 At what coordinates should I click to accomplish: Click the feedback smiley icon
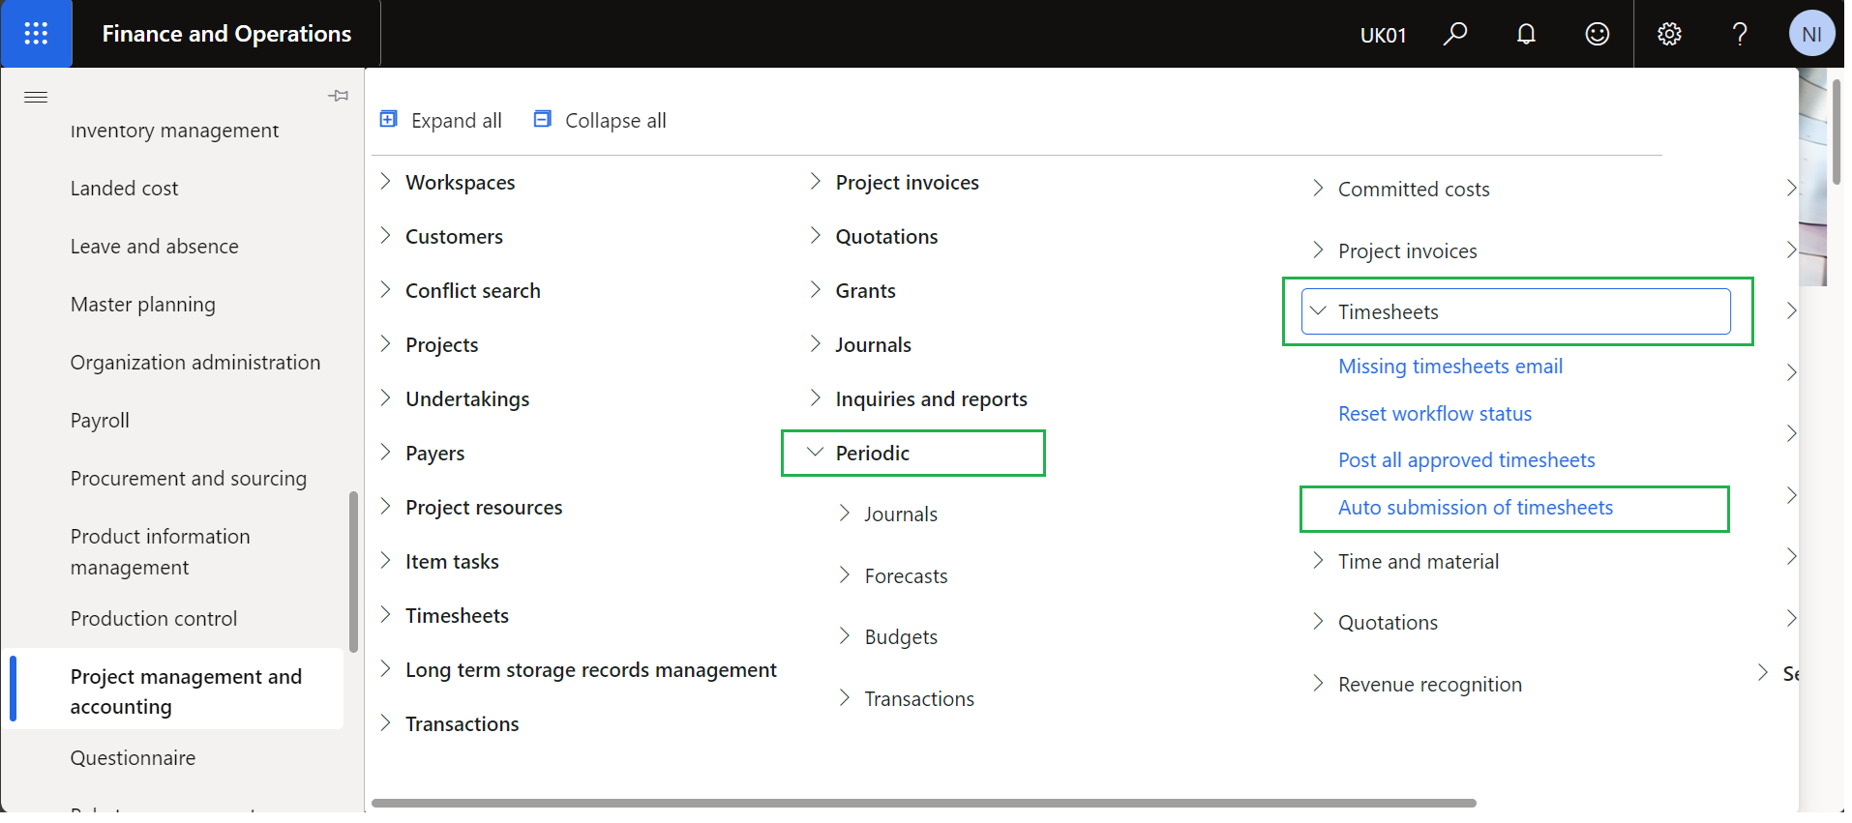tap(1597, 34)
